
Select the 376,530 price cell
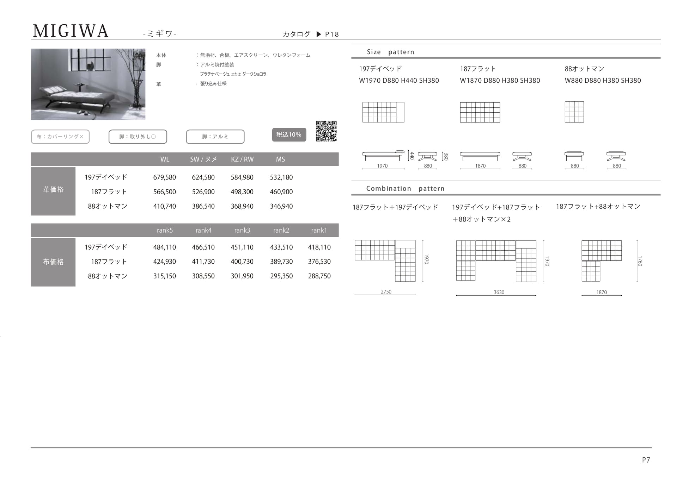click(x=319, y=262)
